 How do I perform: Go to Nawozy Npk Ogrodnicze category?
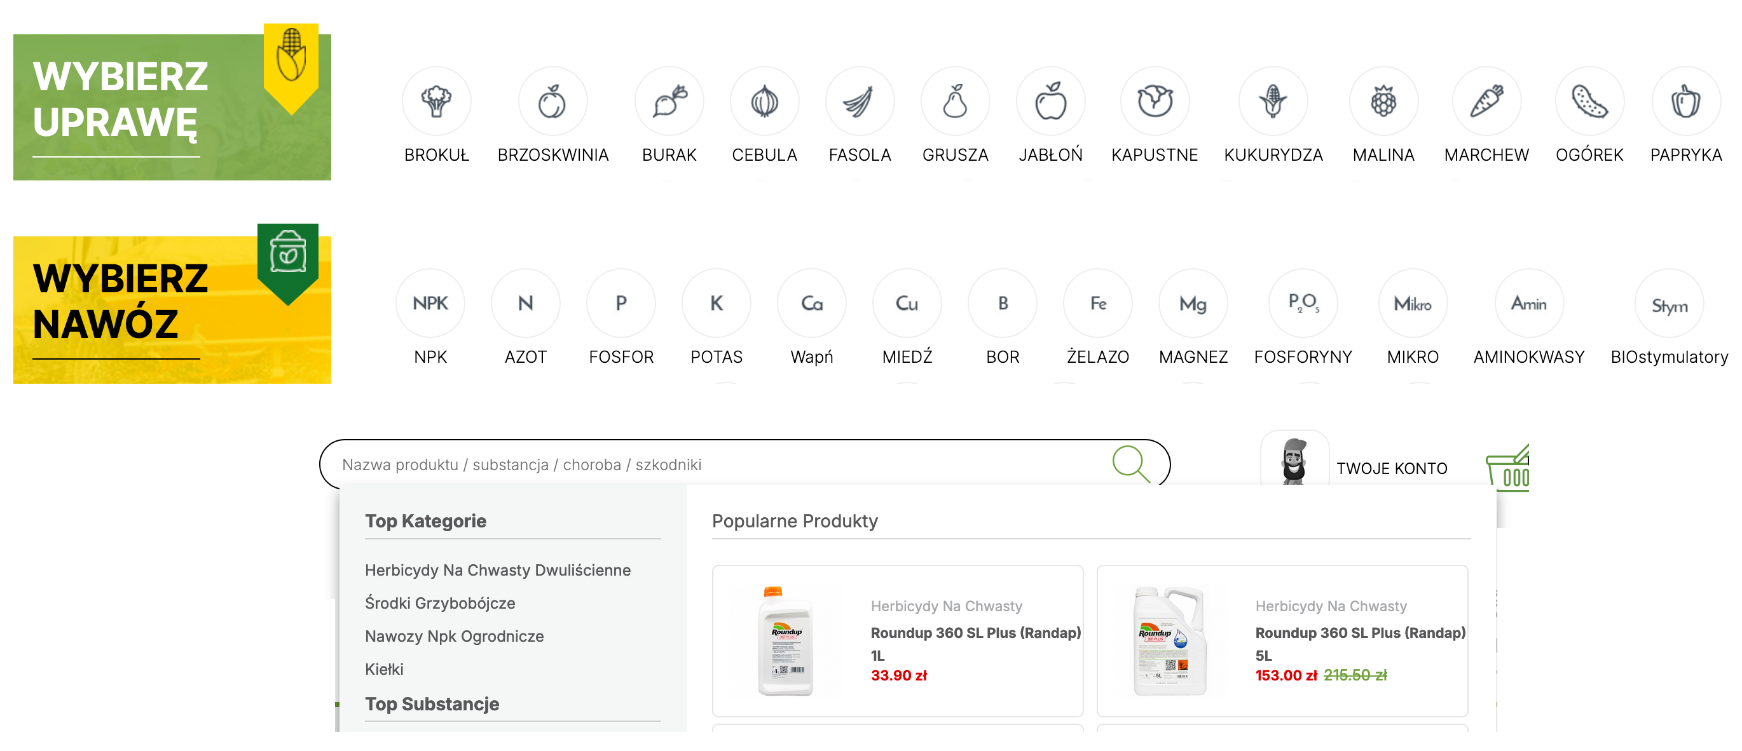coord(454,636)
